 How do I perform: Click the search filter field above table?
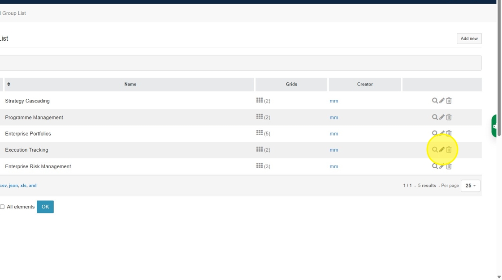[x=240, y=63]
